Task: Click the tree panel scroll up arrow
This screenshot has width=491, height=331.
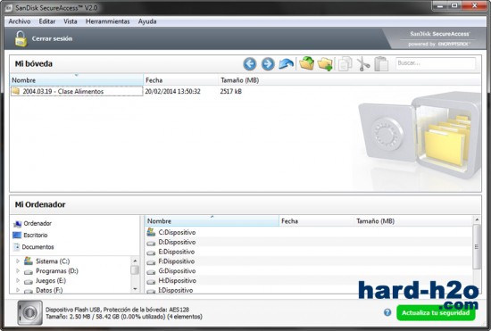Action: point(135,261)
